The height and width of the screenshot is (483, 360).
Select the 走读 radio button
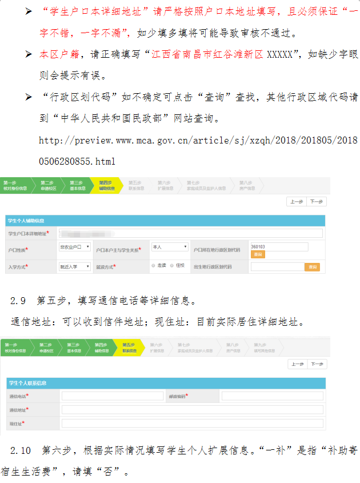pyautogui.click(x=153, y=266)
